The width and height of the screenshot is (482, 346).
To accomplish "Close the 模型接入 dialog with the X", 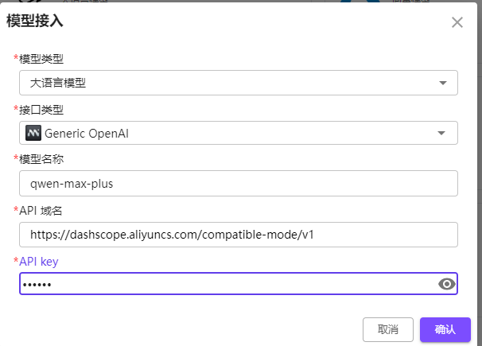I will [457, 22].
